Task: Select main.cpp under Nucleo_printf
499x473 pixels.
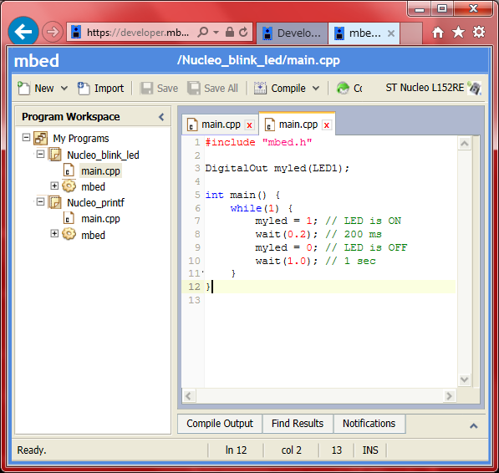Action: [x=100, y=219]
